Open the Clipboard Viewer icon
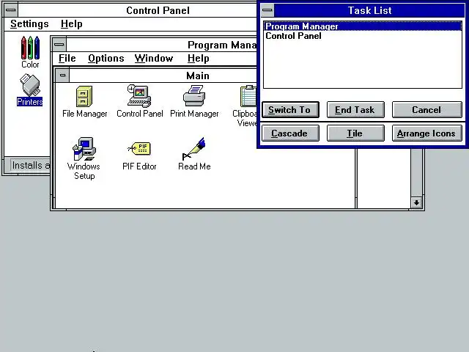 click(x=246, y=106)
